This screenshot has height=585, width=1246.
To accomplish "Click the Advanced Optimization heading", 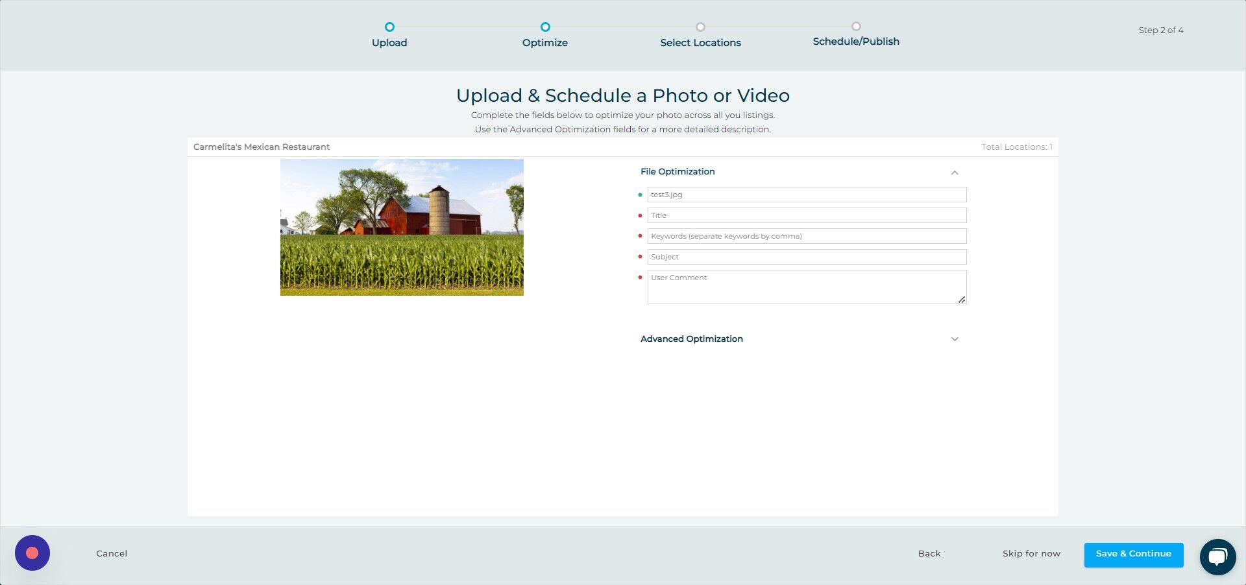I will [x=692, y=339].
